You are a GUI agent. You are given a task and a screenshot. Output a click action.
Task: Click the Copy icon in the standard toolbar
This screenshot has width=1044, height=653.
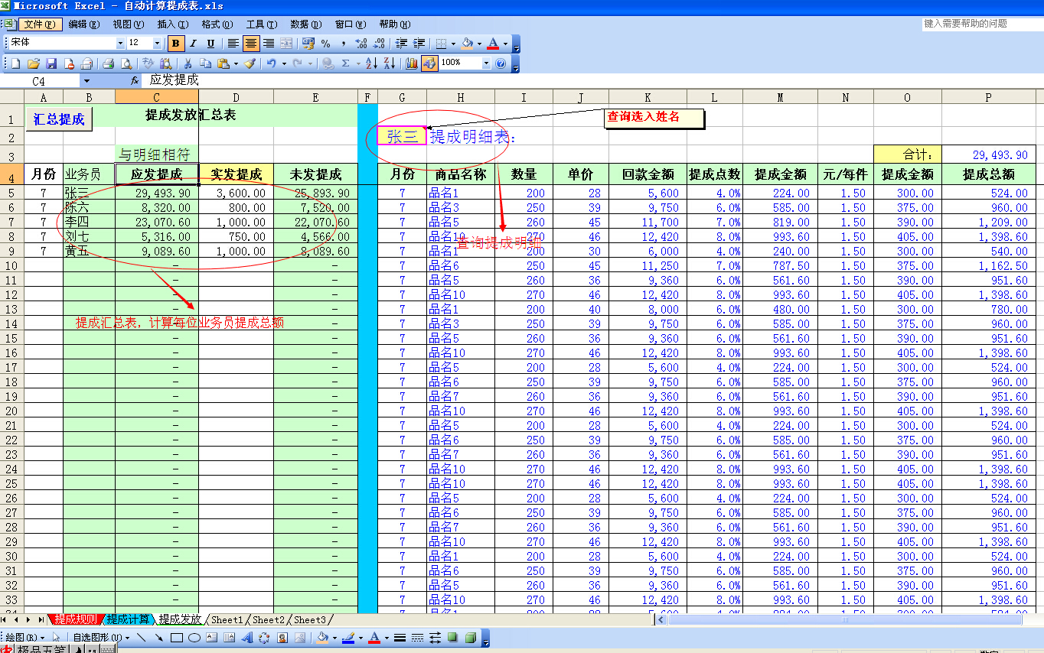tap(205, 63)
